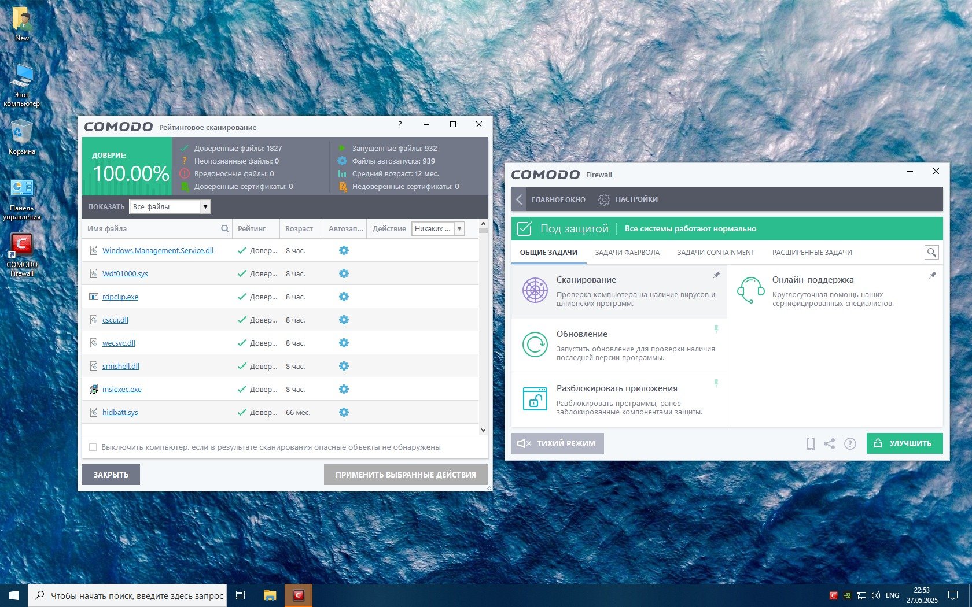Open the notification center icon
This screenshot has height=607, width=972.
tap(952, 595)
